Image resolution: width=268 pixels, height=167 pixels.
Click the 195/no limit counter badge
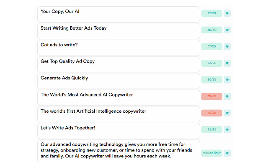click(x=211, y=153)
